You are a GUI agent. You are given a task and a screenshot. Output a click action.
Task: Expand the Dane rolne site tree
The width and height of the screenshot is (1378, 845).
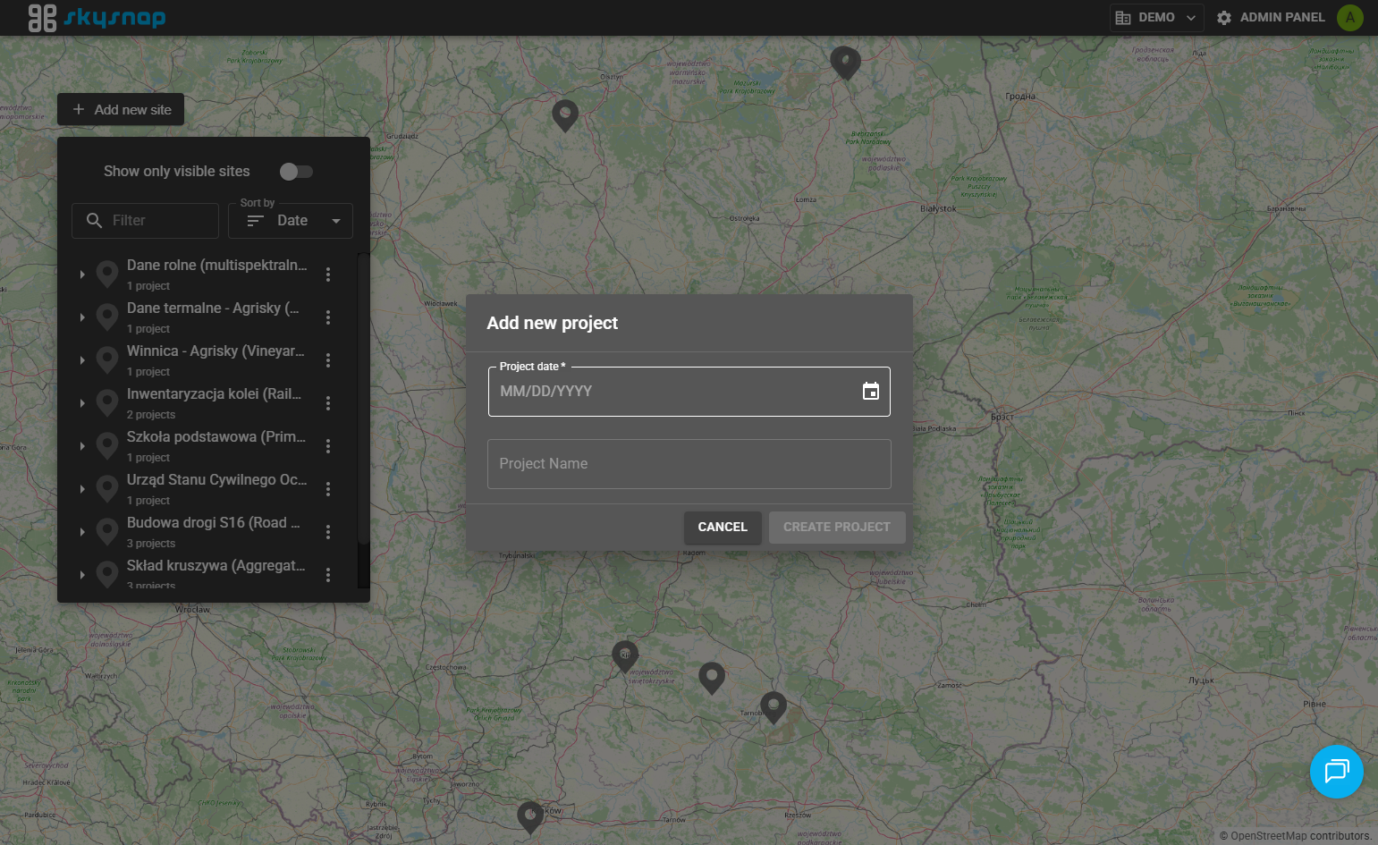pyautogui.click(x=82, y=275)
